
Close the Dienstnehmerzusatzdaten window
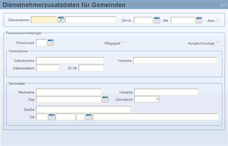tap(226, 5)
